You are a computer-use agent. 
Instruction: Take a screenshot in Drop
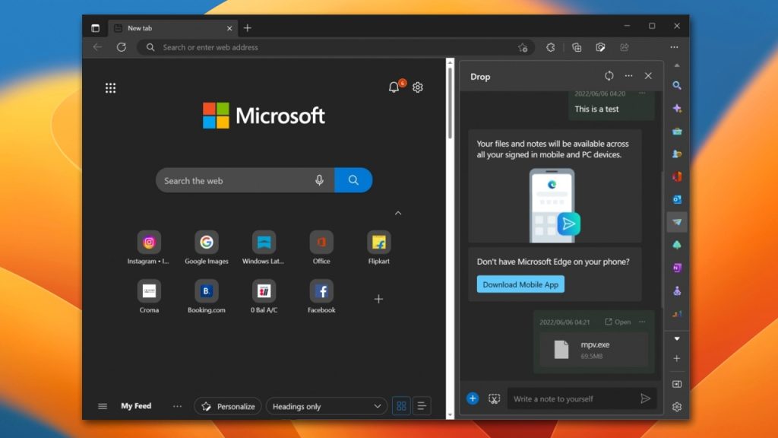click(494, 398)
